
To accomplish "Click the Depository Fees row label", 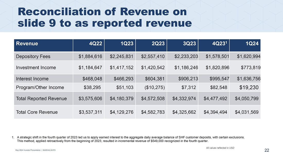I will coord(33,56).
